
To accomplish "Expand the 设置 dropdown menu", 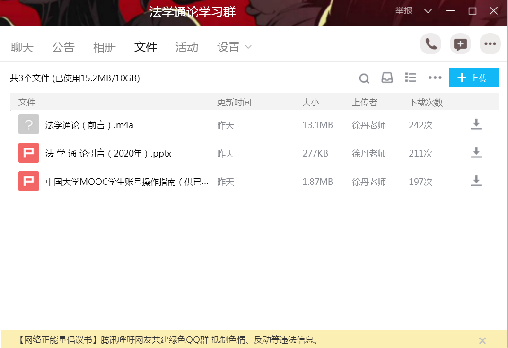I will tap(234, 47).
